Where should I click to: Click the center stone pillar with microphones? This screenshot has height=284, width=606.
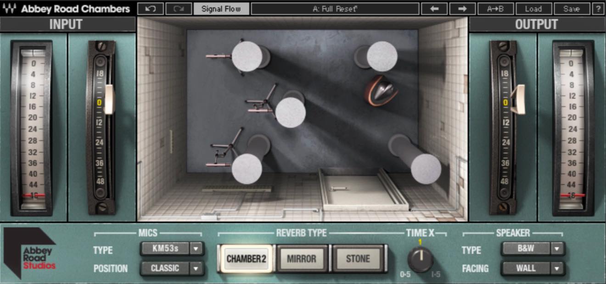291,112
